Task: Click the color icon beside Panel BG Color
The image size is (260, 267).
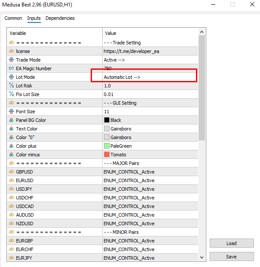Action: (x=11, y=120)
